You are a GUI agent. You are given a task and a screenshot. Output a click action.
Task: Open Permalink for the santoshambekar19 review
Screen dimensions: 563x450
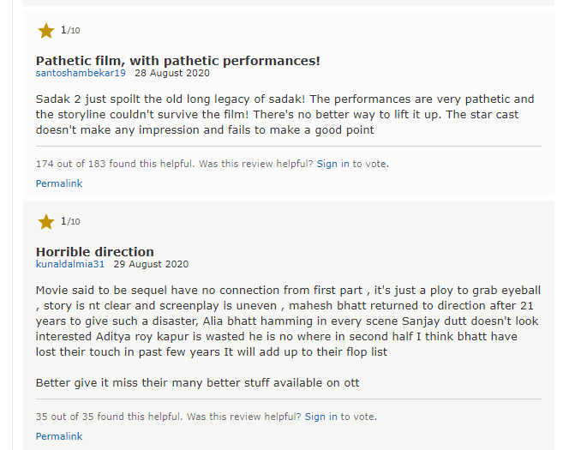pos(59,183)
